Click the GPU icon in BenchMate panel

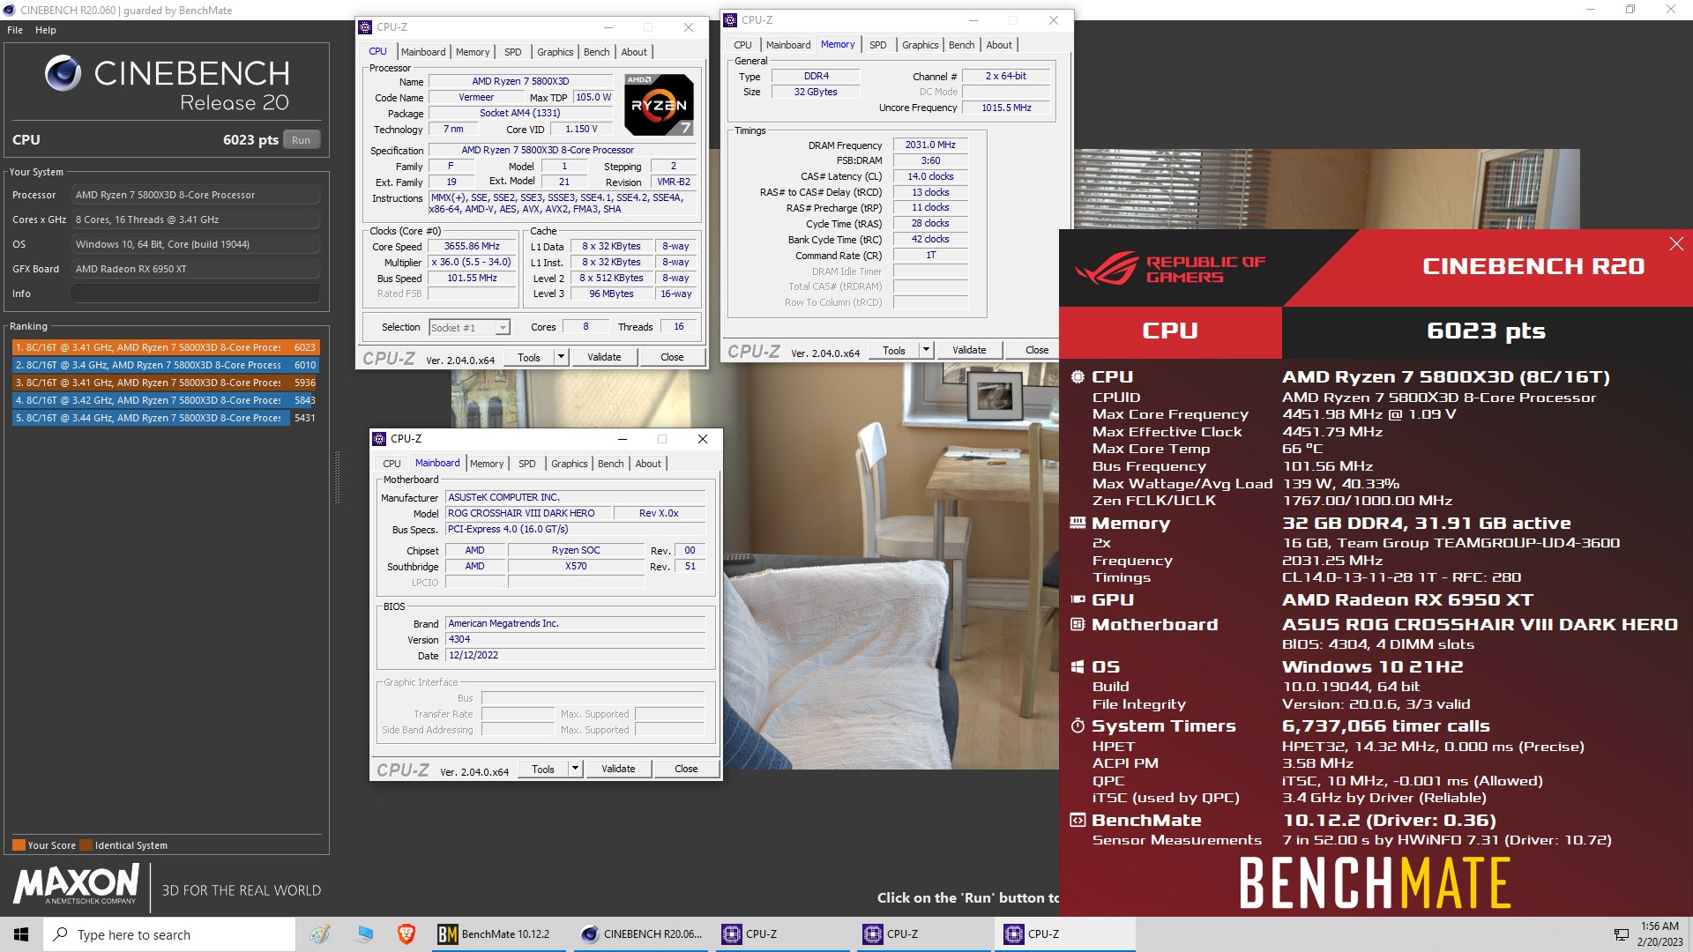point(1078,599)
